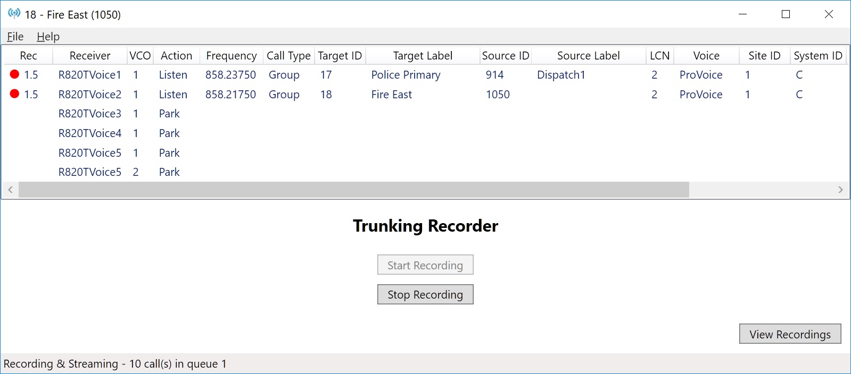
Task: Click frequency value 858.23750
Action: point(230,75)
